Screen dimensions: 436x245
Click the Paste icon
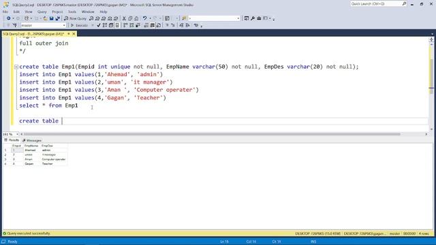tap(136, 18)
